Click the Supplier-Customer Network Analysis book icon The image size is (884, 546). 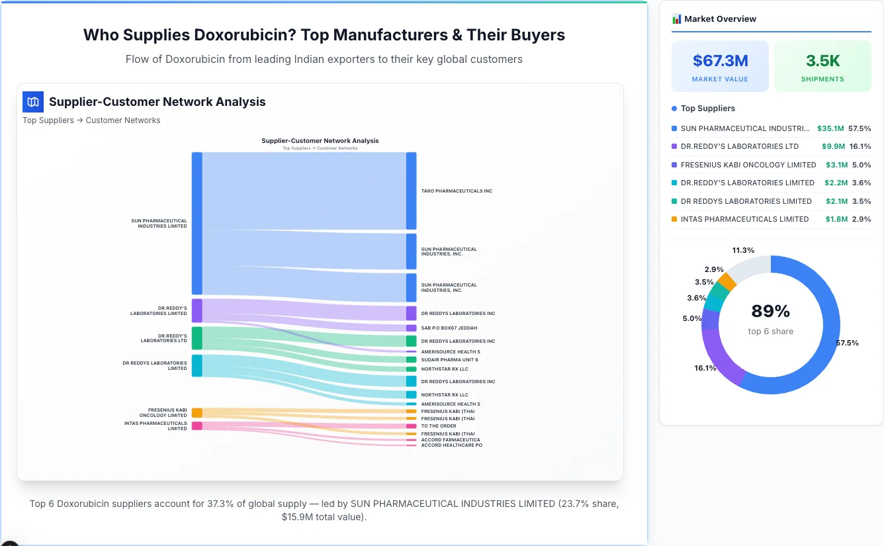(x=32, y=102)
